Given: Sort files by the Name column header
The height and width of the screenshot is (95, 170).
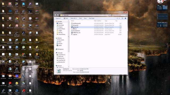Looking at the screenshot, I should pos(73,21).
